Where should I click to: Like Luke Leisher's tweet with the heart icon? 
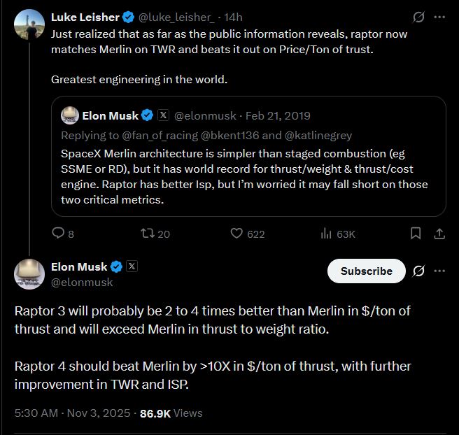(236, 234)
